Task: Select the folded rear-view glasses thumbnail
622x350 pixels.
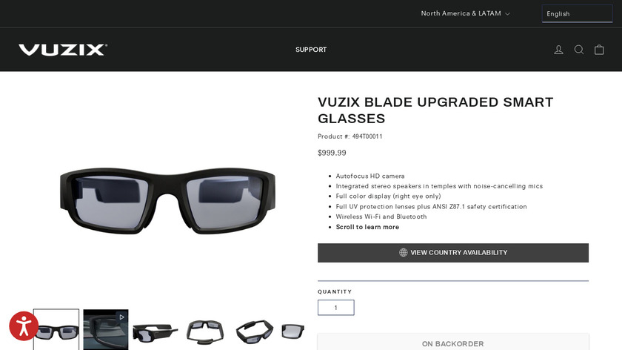Action: click(205, 331)
